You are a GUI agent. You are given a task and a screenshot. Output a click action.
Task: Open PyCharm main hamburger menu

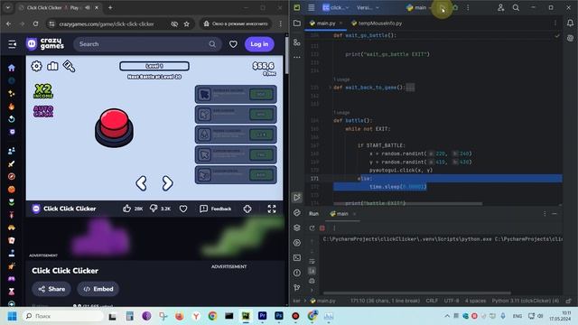[x=311, y=7]
